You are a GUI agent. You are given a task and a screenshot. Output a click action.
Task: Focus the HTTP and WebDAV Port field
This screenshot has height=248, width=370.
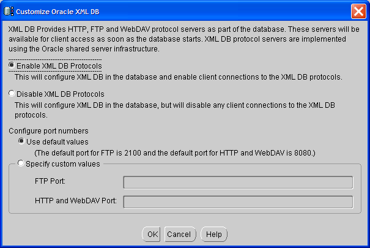[x=238, y=202]
